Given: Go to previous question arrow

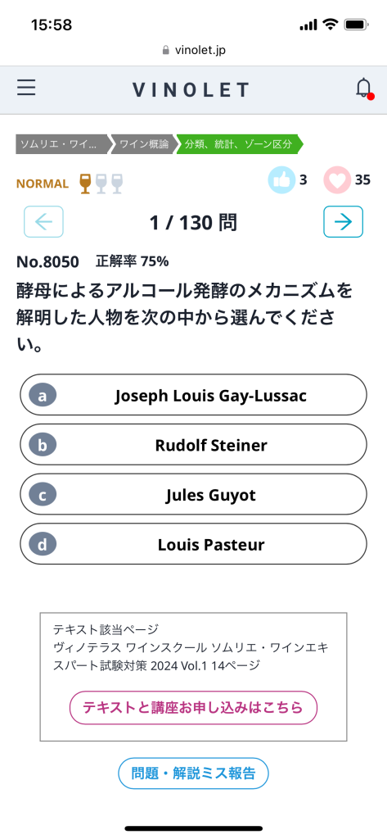Looking at the screenshot, I should [44, 221].
